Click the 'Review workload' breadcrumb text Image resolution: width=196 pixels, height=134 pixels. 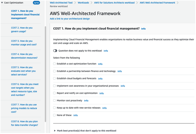coord(59,6)
